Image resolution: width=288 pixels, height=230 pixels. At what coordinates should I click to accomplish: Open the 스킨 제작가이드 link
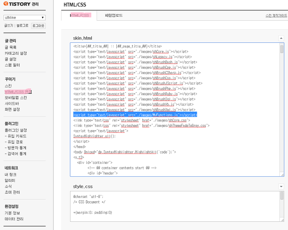[x=276, y=16]
